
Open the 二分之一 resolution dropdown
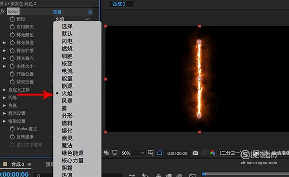(x=230, y=153)
